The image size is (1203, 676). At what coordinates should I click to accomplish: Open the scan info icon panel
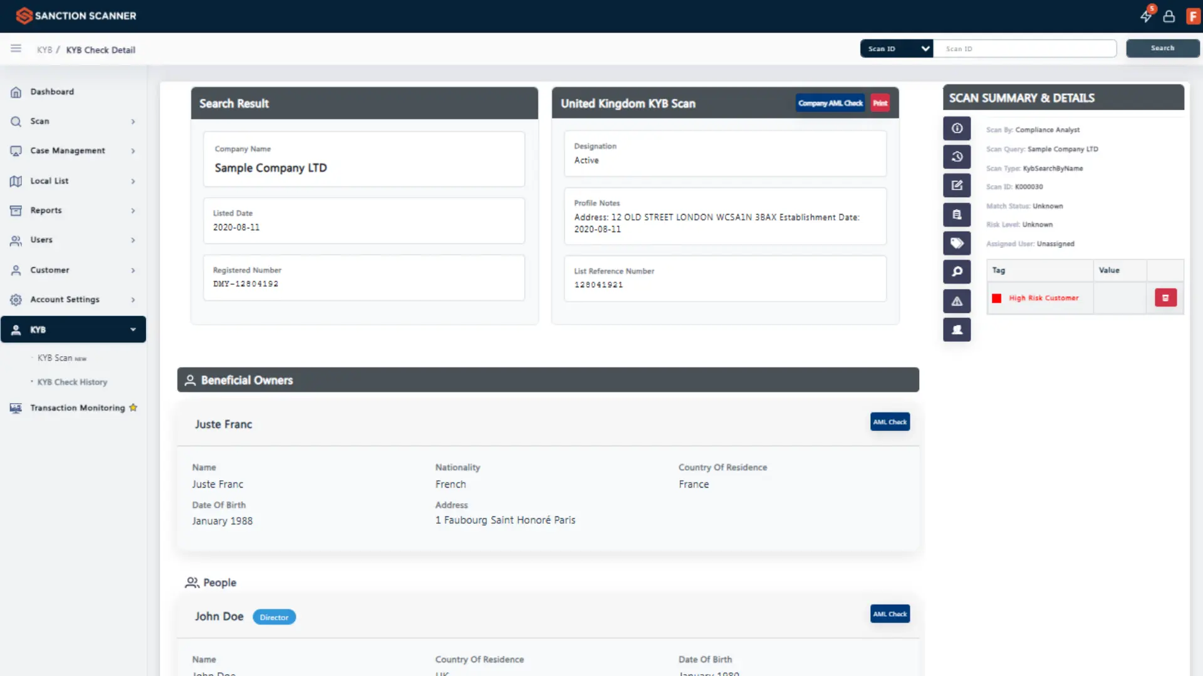click(x=957, y=128)
